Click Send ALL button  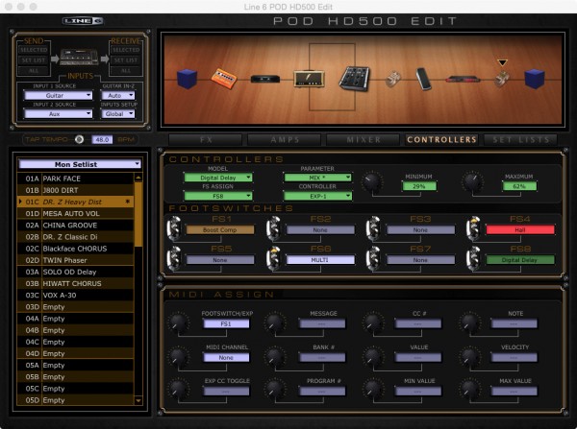coord(34,70)
